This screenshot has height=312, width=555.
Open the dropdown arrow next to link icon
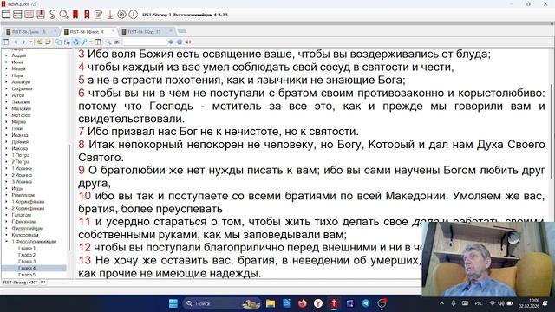tap(91, 42)
